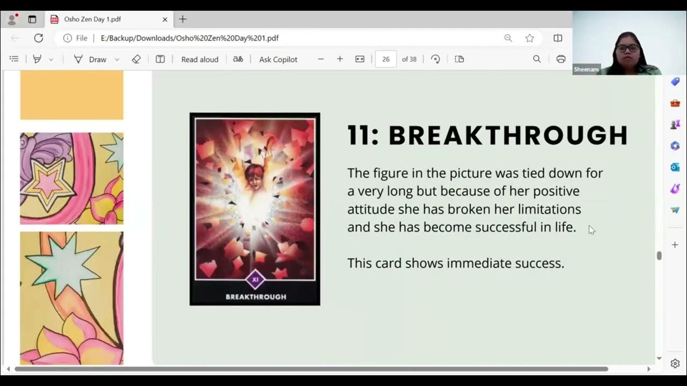Select the Erase tool
This screenshot has width=687, height=386.
(136, 59)
